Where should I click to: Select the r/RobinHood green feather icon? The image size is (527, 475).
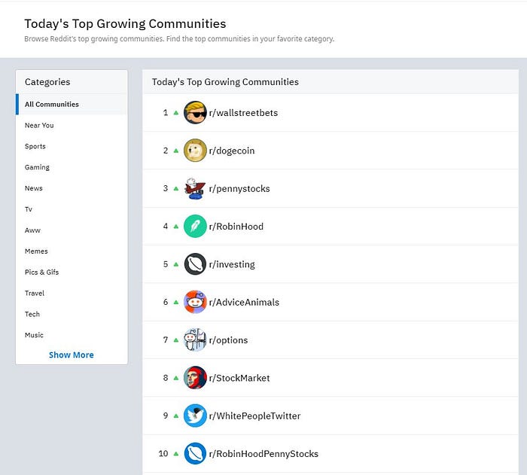coord(195,227)
